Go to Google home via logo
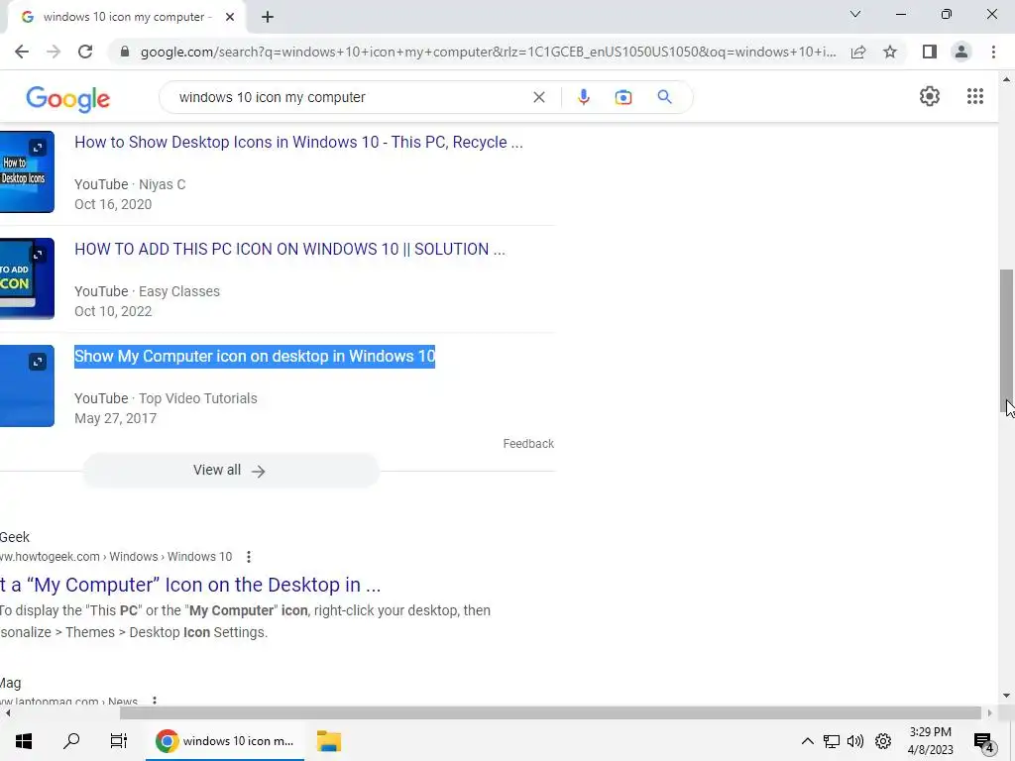Screen dimensions: 1015x761 coord(68,98)
